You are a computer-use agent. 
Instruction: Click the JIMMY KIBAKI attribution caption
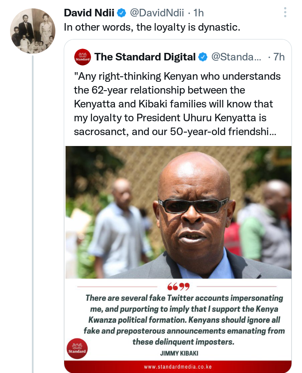[179, 354]
